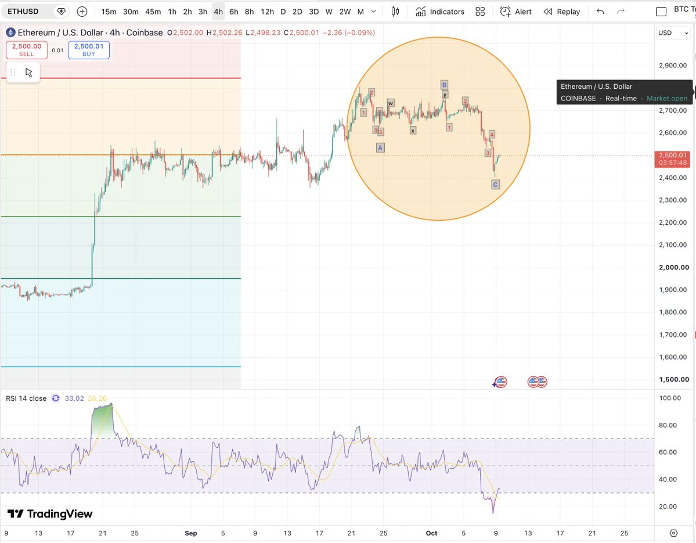Toggle the layout square checkbox in toolbar

coord(661,12)
